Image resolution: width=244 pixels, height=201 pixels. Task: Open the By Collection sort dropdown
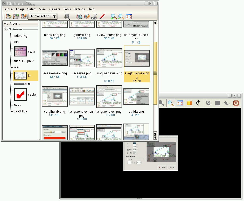[54, 17]
